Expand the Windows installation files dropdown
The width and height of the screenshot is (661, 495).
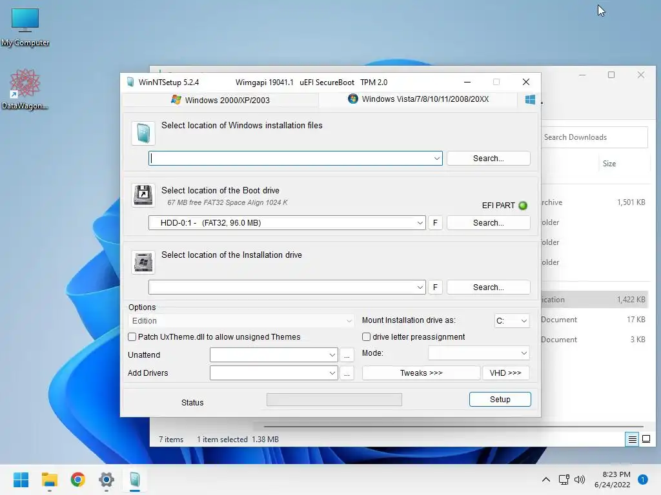point(437,159)
